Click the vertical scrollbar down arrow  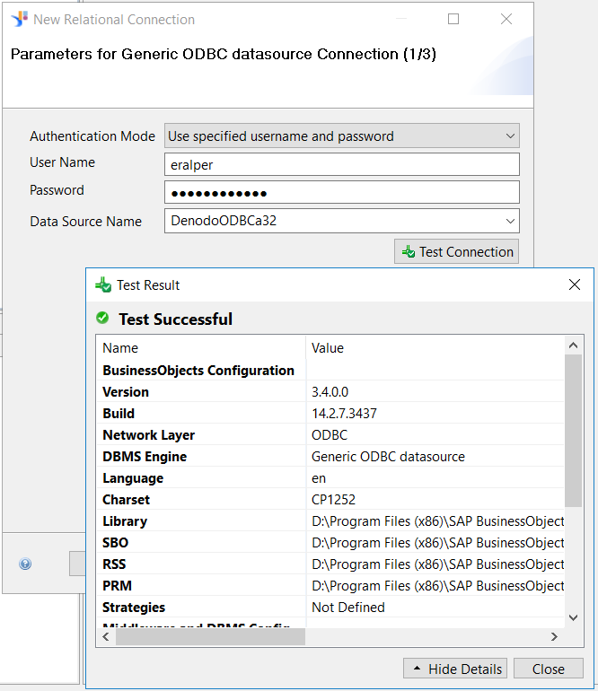(573, 617)
